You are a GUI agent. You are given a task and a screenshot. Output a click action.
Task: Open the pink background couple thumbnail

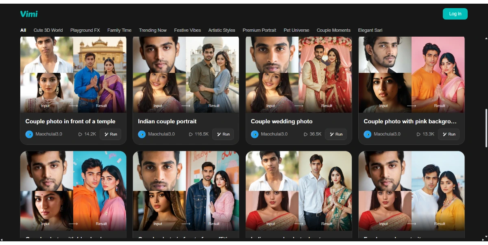[x=412, y=74]
